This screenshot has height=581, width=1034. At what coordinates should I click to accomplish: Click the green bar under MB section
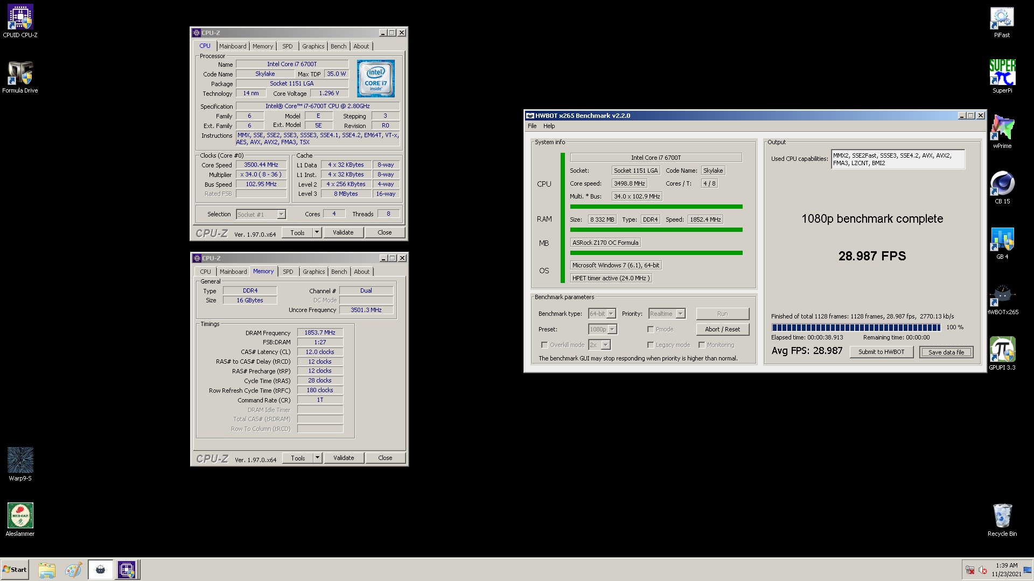(x=656, y=253)
